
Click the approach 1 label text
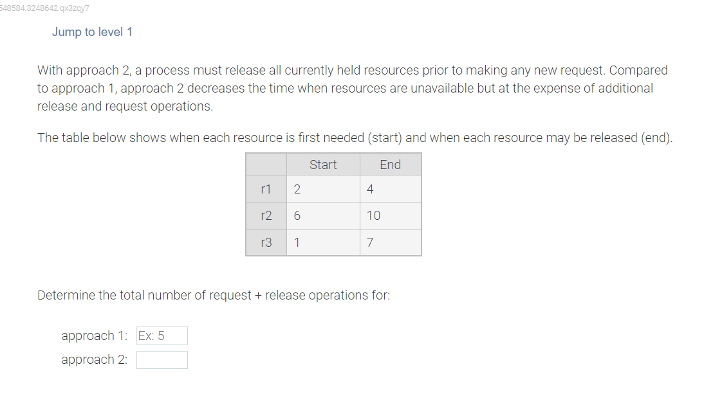(x=95, y=336)
